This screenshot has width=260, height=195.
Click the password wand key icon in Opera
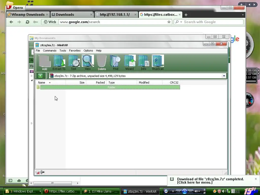tap(36, 22)
